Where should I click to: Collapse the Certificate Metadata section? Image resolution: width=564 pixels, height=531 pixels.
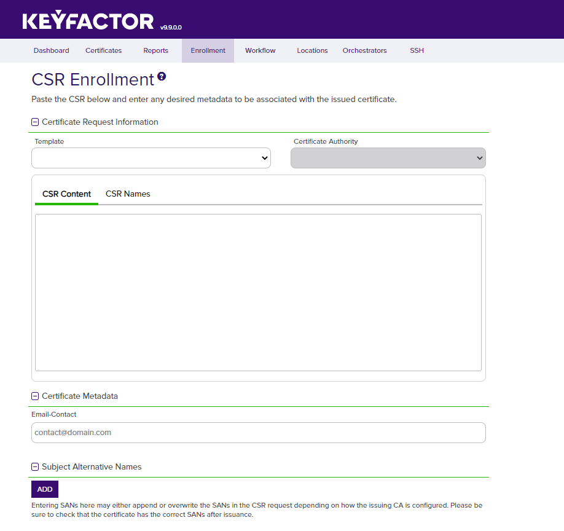35,396
